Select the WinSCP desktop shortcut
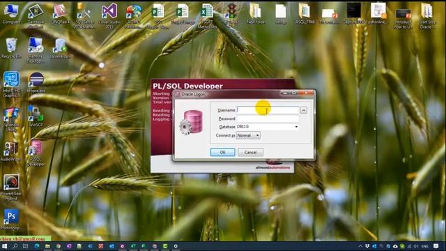 pyautogui.click(x=36, y=116)
